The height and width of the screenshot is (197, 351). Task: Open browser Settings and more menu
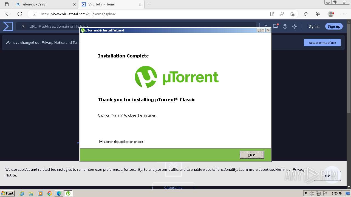(343, 14)
